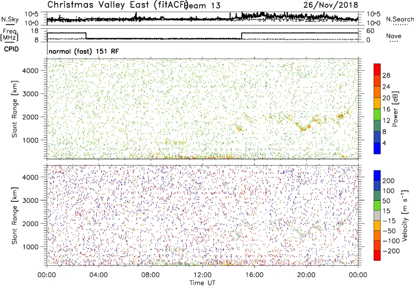Click the date '26/Nov/2018'
This screenshot has width=414, height=286.
click(x=331, y=5)
